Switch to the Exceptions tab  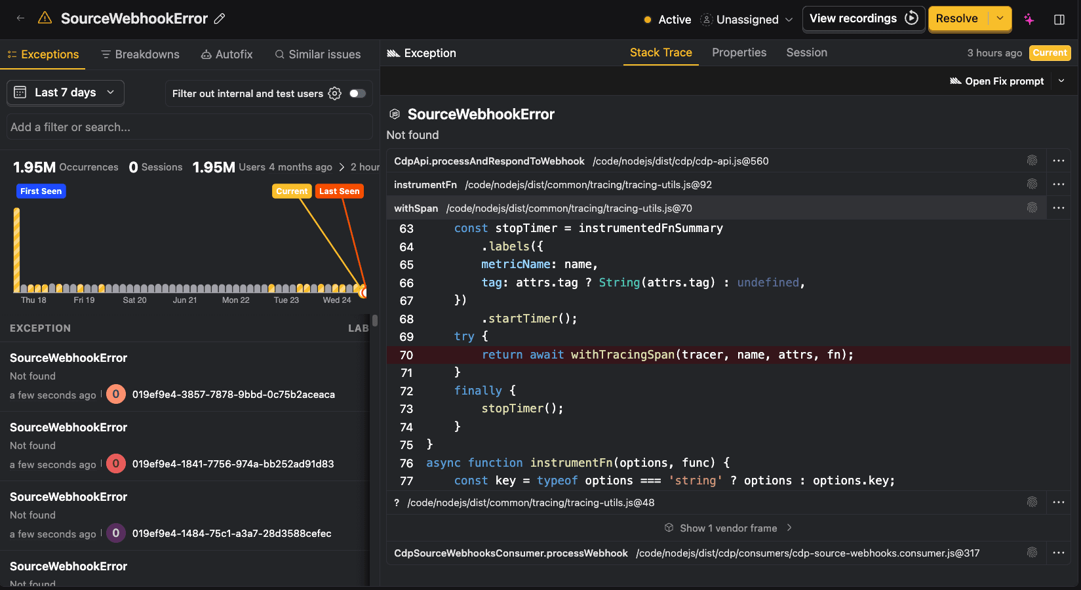(x=43, y=54)
